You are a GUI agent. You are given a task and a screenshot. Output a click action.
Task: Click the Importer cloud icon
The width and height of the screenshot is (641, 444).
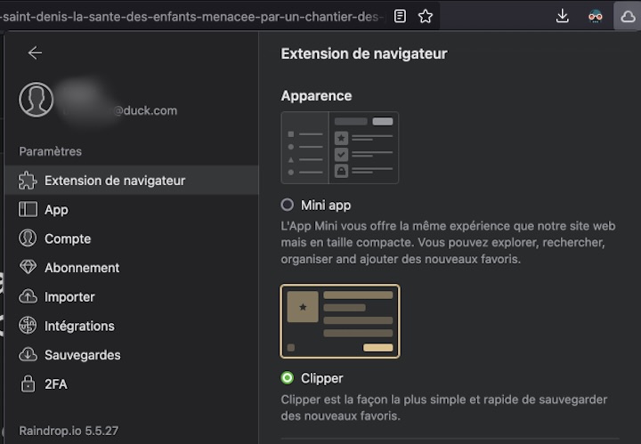pos(28,297)
